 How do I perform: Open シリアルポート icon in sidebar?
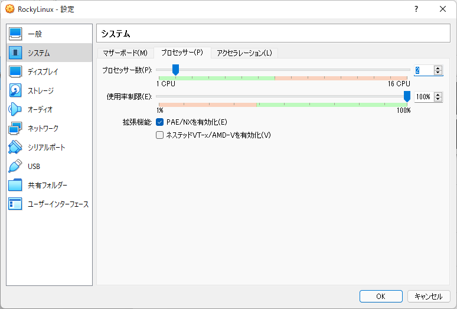(16, 148)
